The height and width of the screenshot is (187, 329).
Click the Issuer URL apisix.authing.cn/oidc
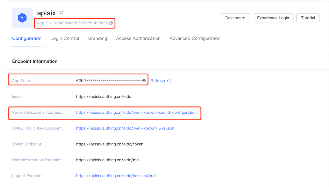(x=104, y=96)
